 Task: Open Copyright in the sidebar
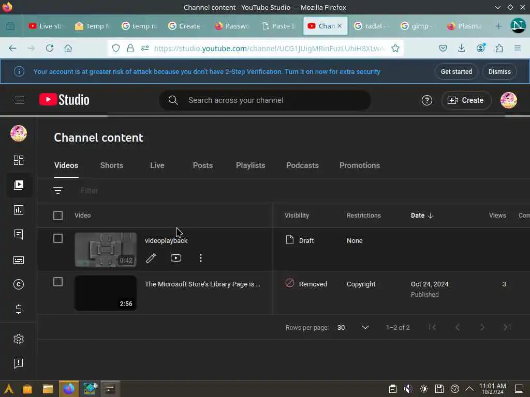pyautogui.click(x=19, y=284)
